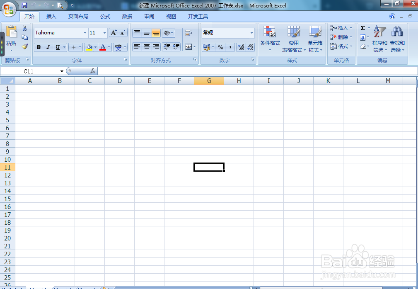Switch to 视图 ribbon tab
The image size is (418, 289).
pyautogui.click(x=171, y=17)
